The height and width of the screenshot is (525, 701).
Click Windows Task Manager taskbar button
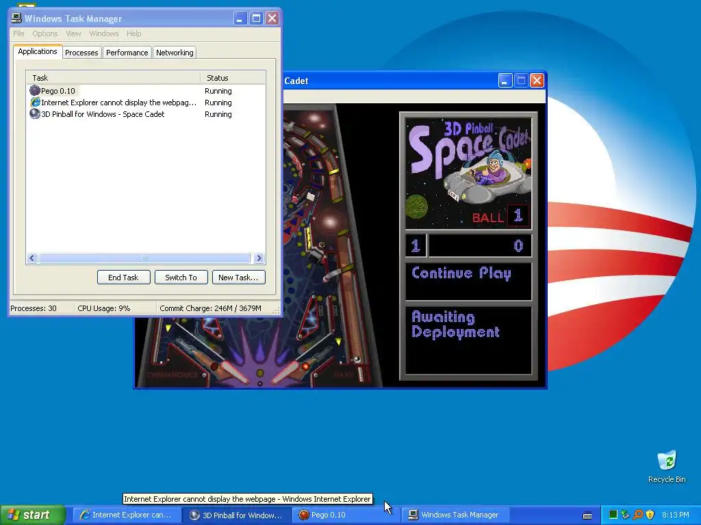point(457,515)
